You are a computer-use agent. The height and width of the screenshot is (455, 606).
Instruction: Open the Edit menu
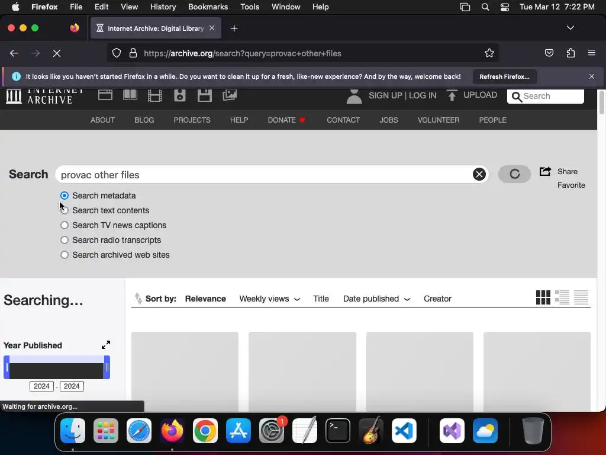point(102,7)
